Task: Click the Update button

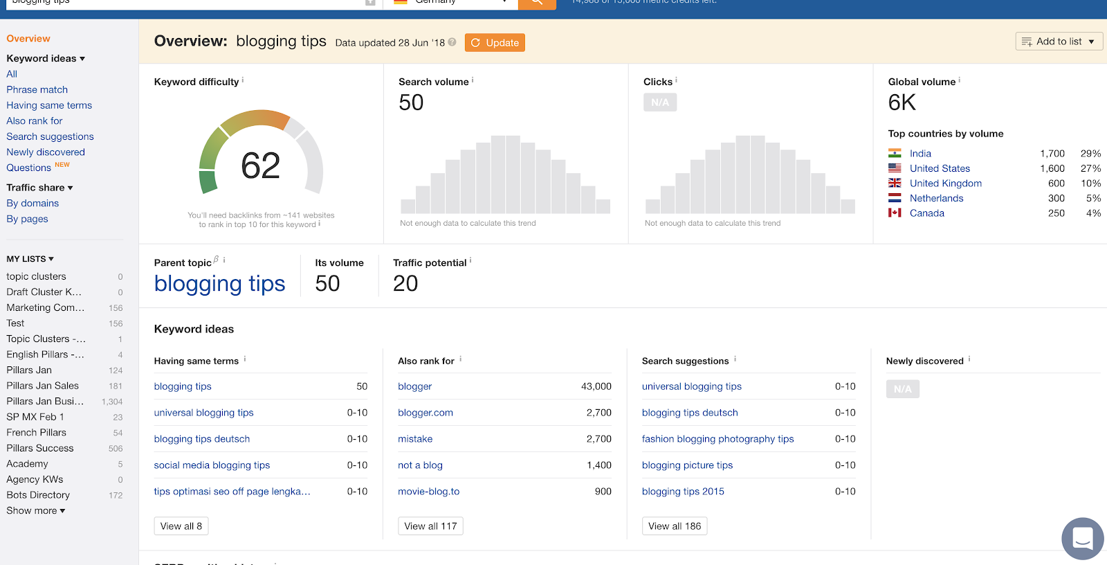Action: click(x=495, y=43)
